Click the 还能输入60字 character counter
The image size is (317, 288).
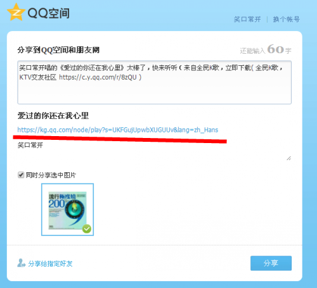[x=266, y=49]
